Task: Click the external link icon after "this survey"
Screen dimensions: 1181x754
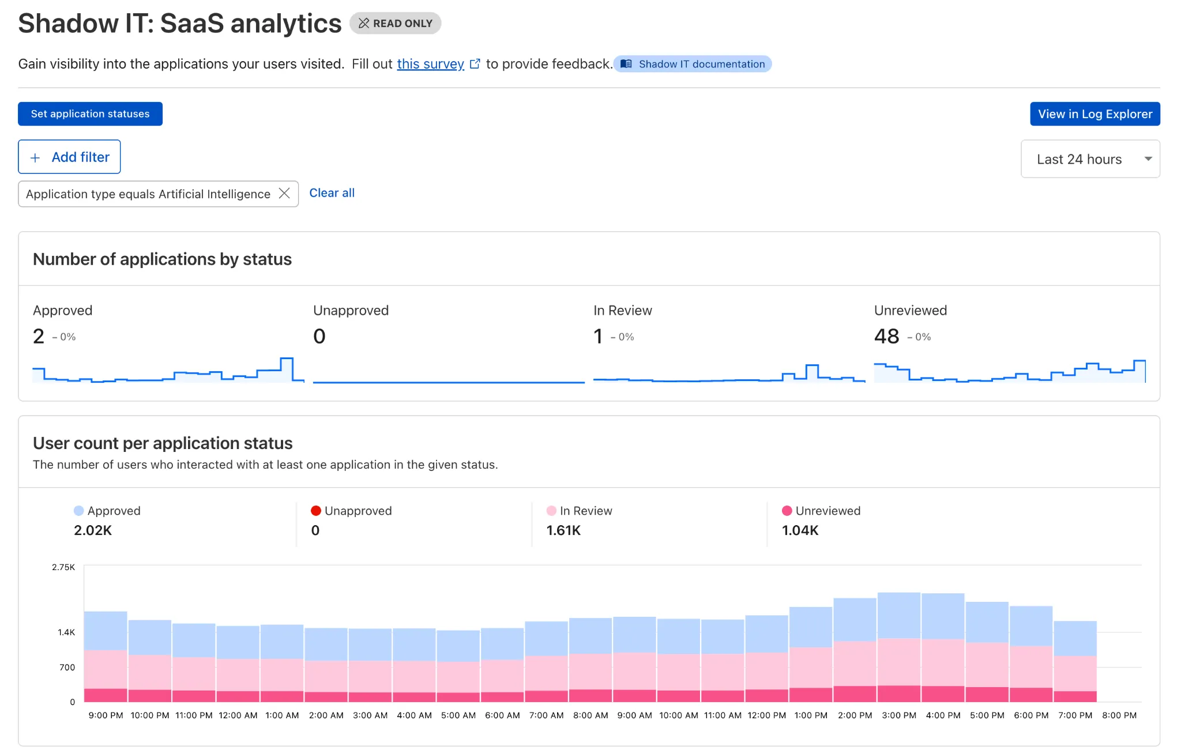Action: (475, 64)
